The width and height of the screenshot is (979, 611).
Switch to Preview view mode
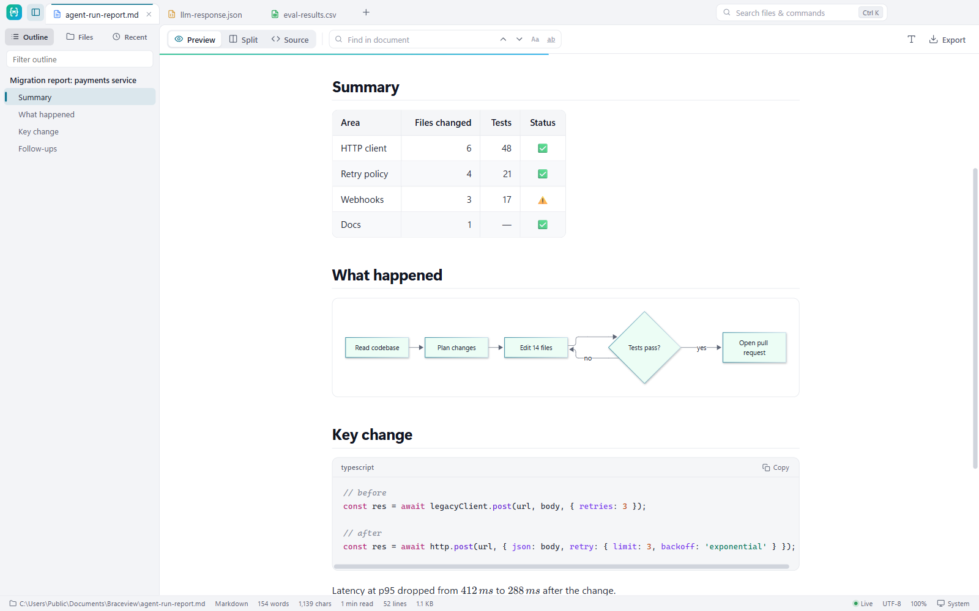pyautogui.click(x=195, y=39)
